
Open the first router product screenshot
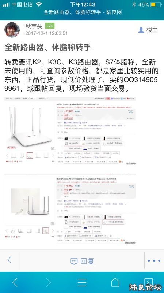(70, 131)
